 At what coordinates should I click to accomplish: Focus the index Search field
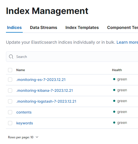coord(72,57)
